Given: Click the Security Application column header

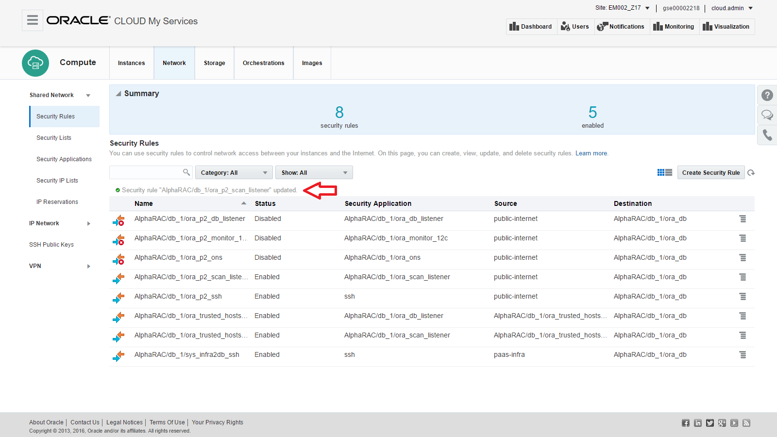Looking at the screenshot, I should [x=378, y=203].
